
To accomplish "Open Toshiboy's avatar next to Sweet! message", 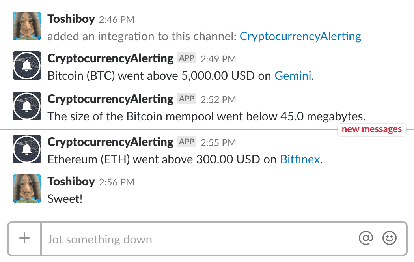I will (26, 188).
